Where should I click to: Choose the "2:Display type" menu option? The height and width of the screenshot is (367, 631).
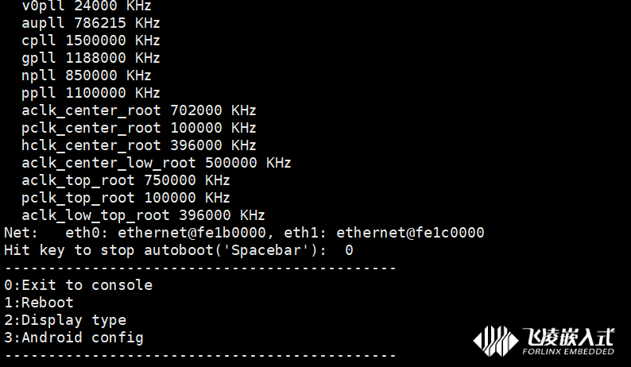[65, 320]
